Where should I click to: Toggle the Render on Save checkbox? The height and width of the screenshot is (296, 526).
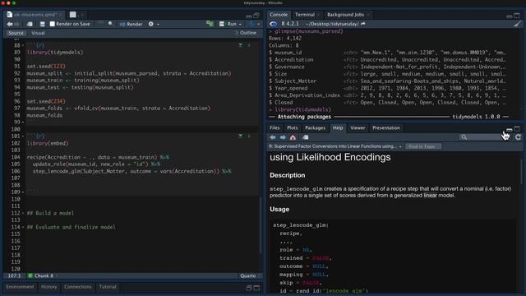click(x=53, y=24)
